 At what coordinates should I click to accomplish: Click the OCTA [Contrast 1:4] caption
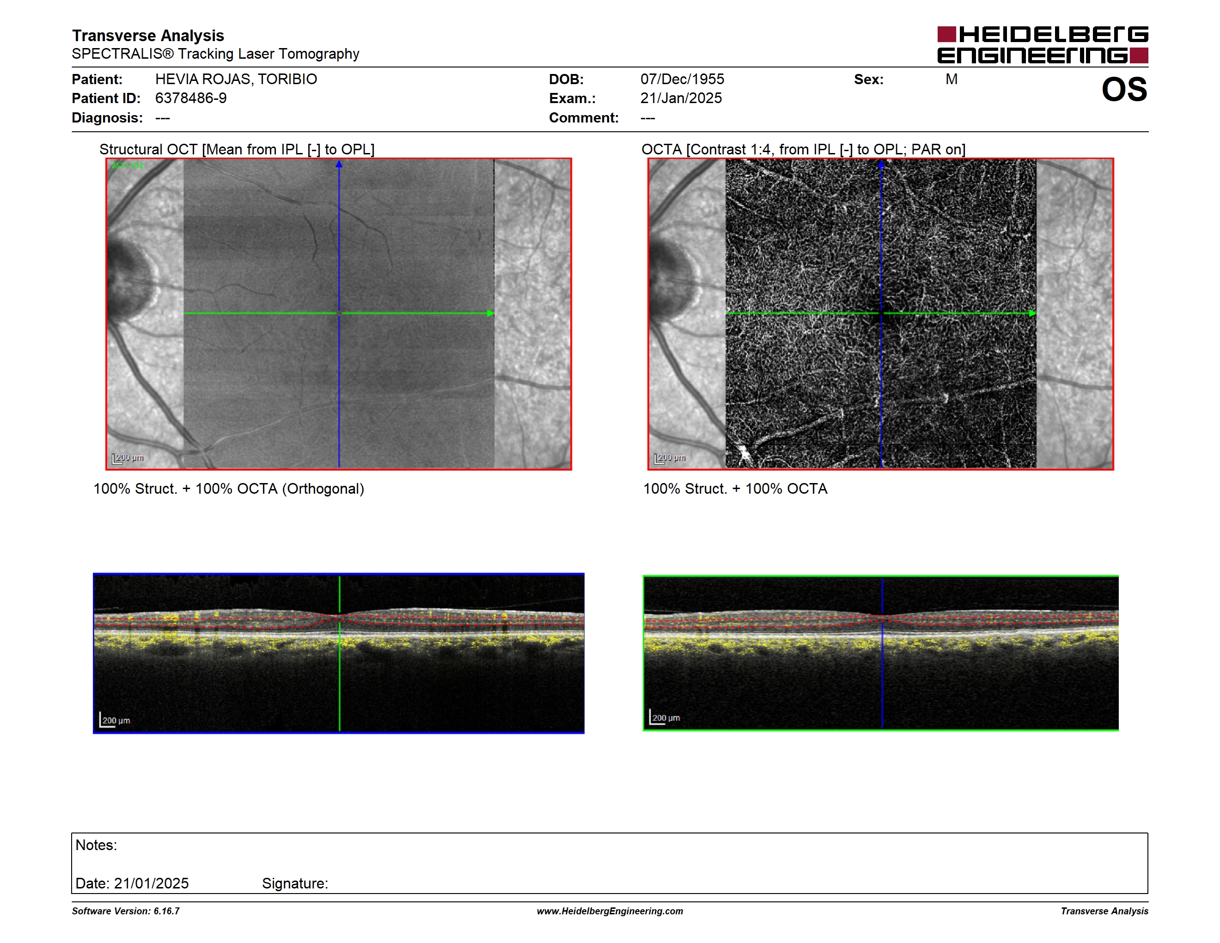[x=803, y=149]
